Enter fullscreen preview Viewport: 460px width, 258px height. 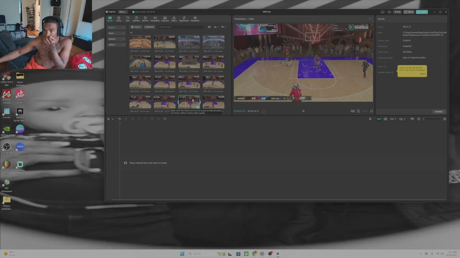click(372, 111)
